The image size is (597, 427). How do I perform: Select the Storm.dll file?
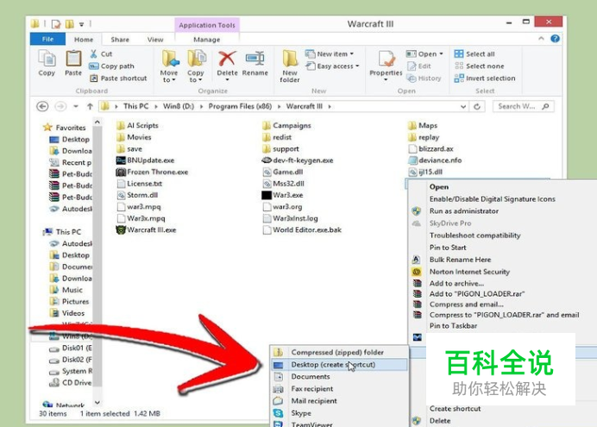(x=137, y=195)
